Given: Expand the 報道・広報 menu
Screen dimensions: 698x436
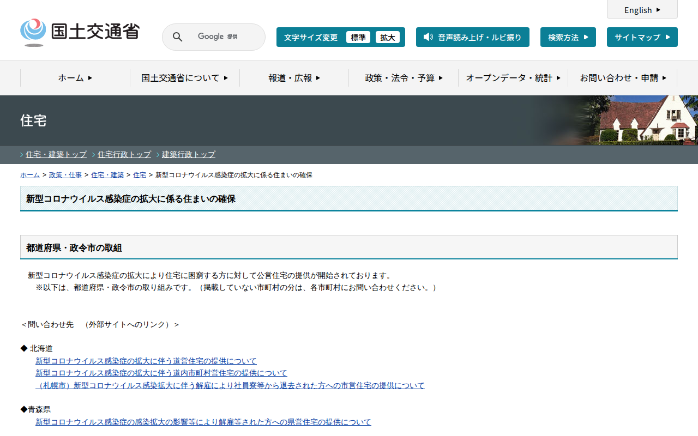Looking at the screenshot, I should 294,78.
